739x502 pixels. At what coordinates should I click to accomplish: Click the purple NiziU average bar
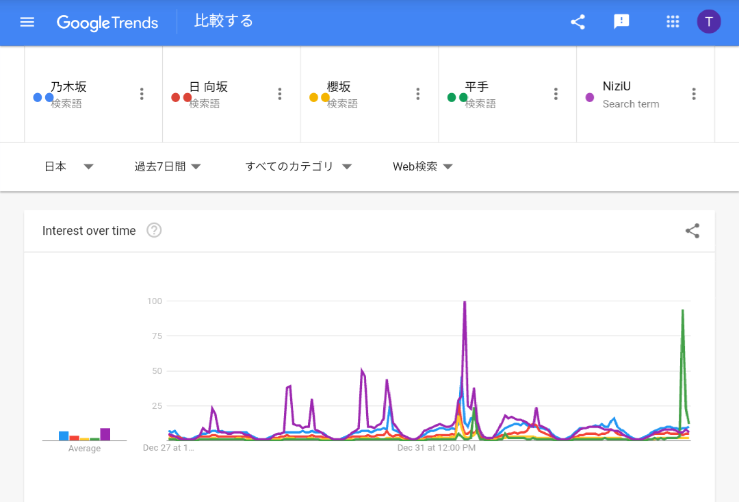105,434
